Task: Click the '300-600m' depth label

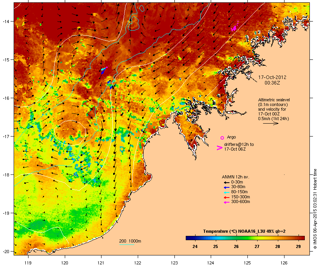Action: (x=241, y=202)
